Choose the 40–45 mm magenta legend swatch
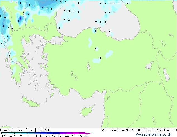This screenshot has height=137, width=177. (x=76, y=133)
